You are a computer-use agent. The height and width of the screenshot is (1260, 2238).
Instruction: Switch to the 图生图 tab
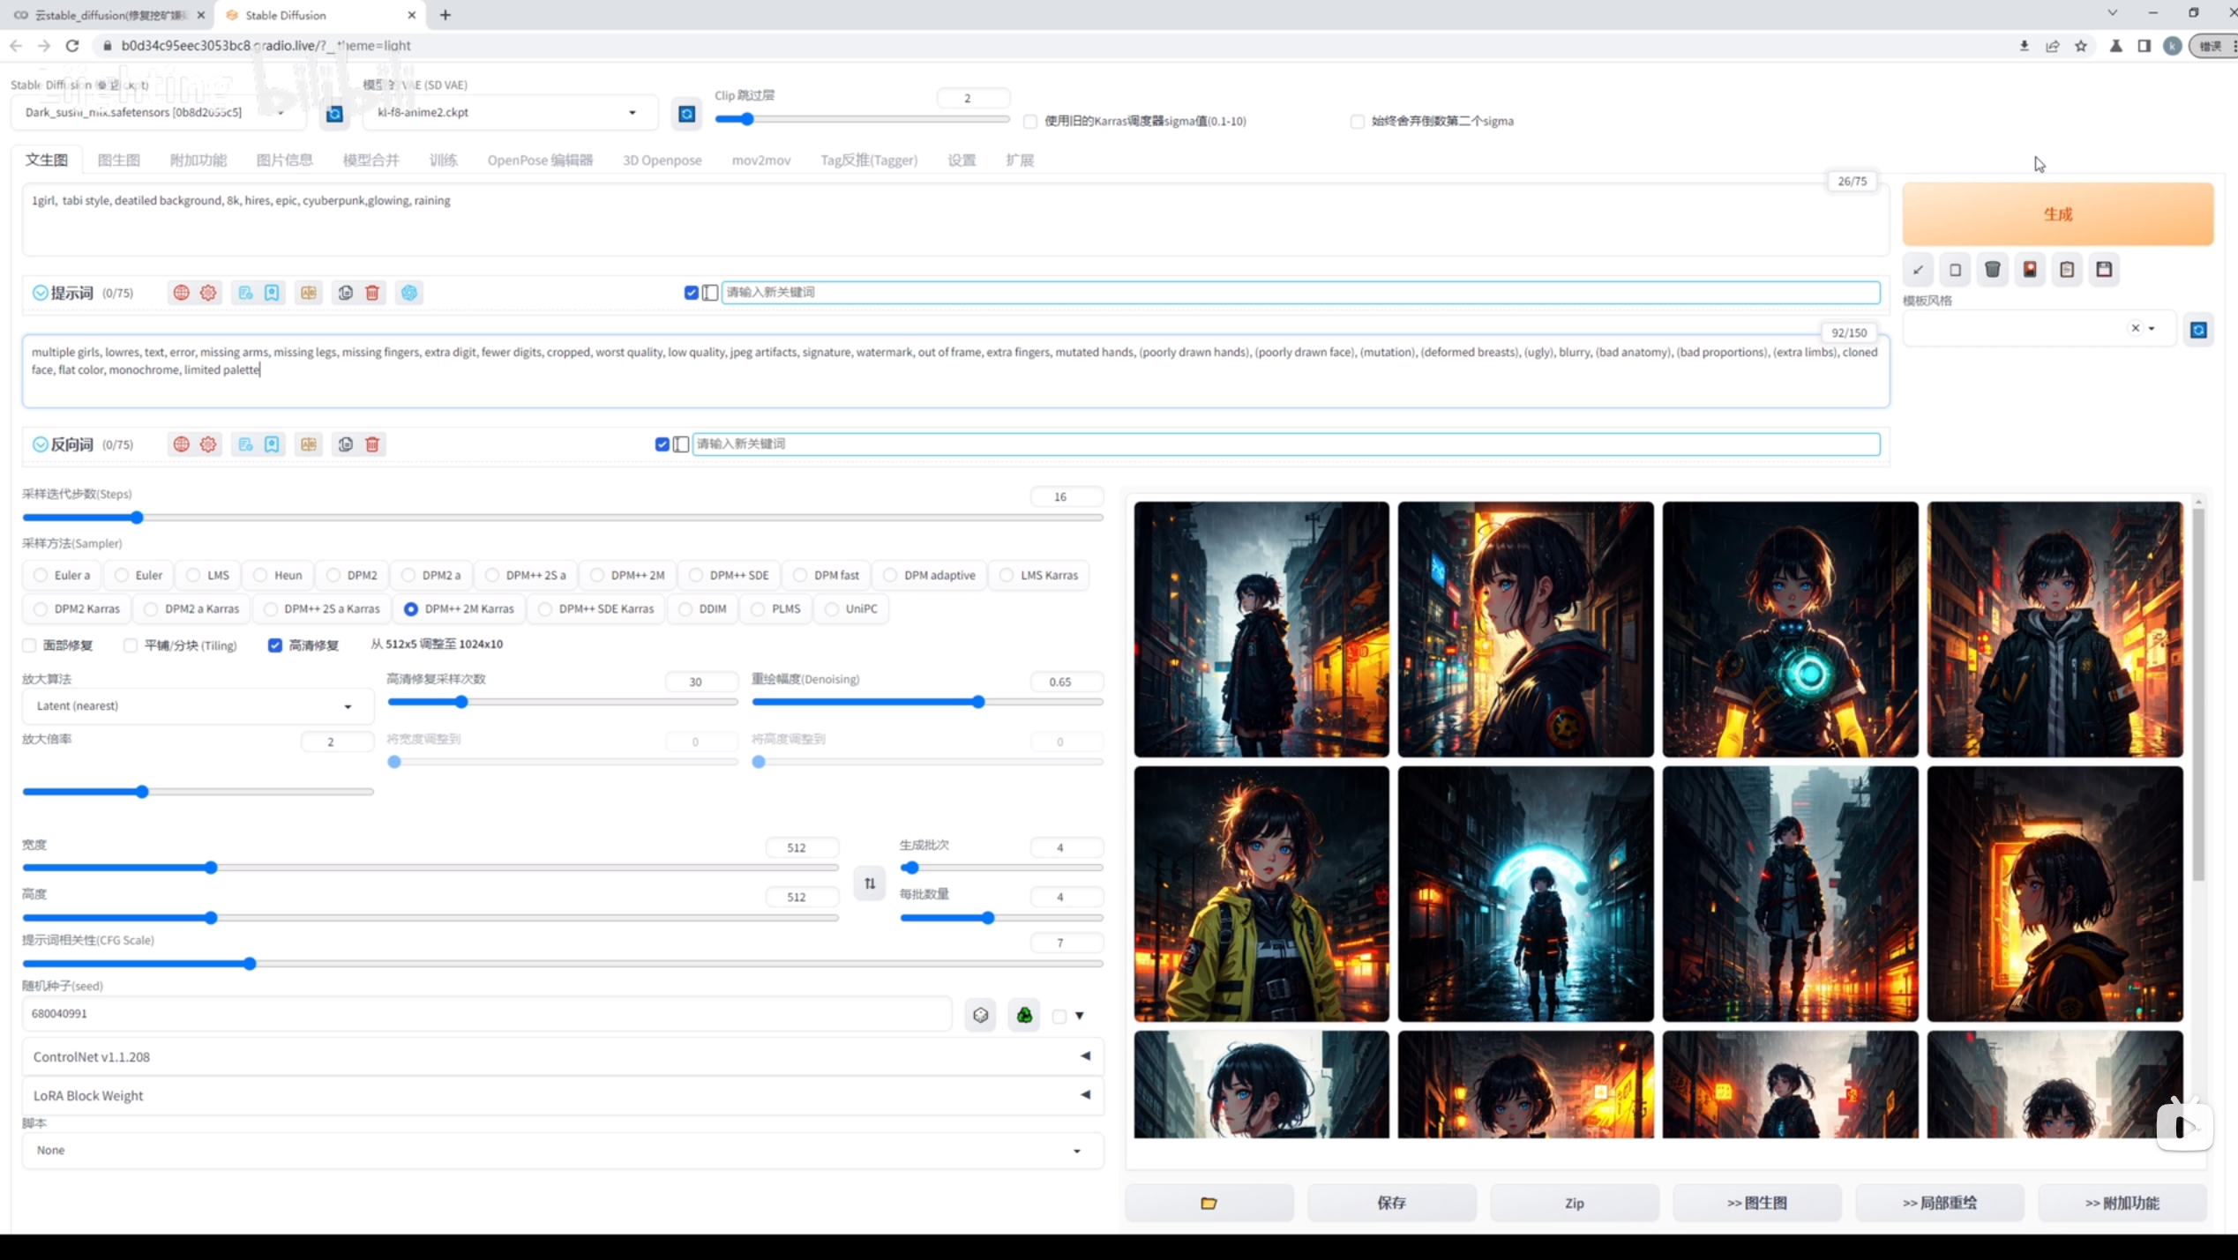[x=118, y=160]
